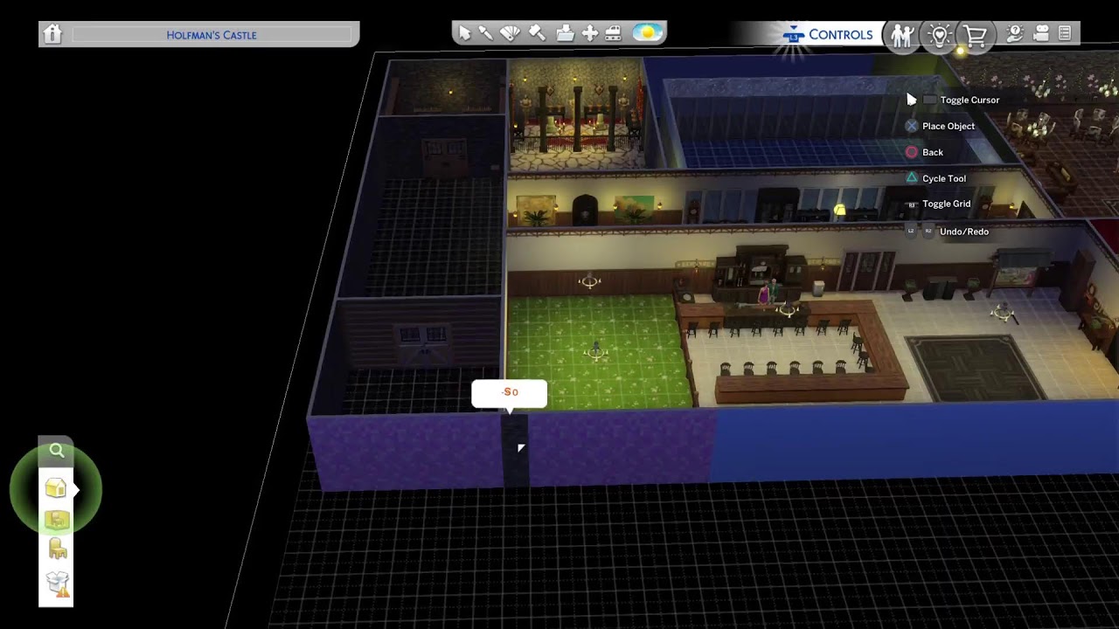Click the house lot info icon
Screen dimensions: 1119x629
click(52, 34)
